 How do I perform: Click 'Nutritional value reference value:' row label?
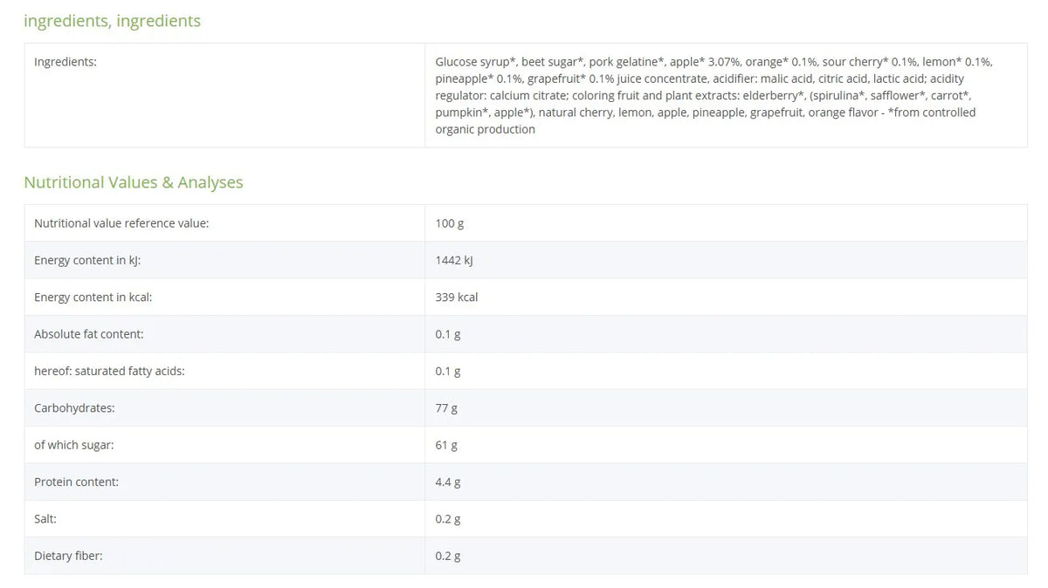point(121,223)
